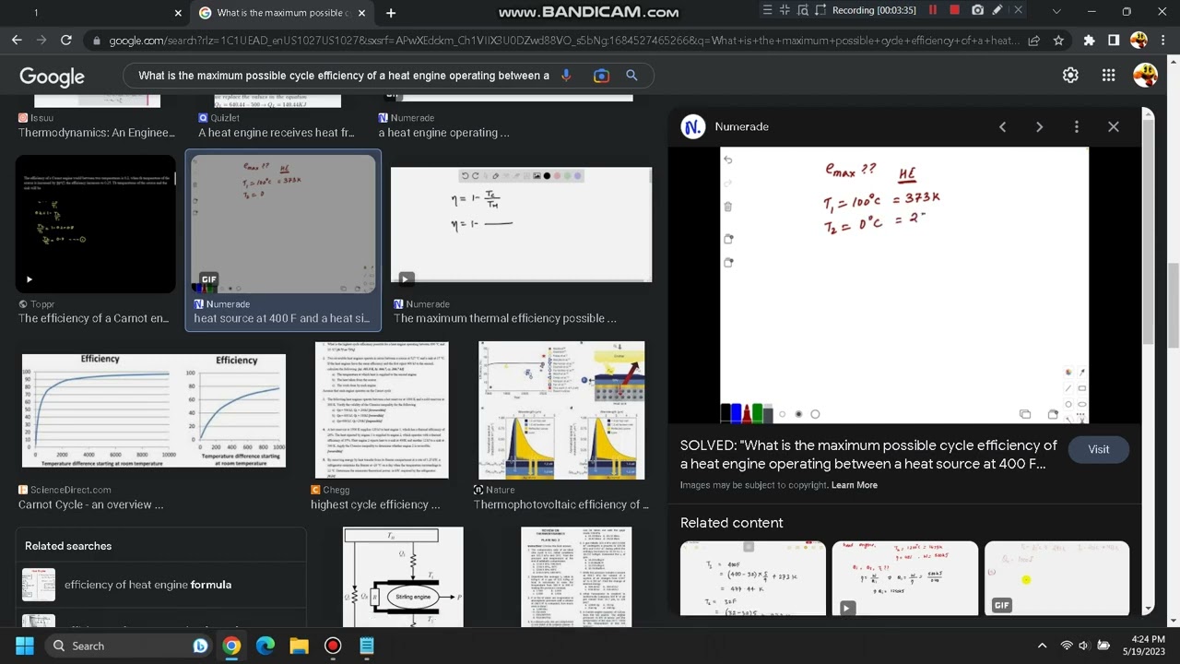
Task: Click the Google logo
Action: tap(52, 77)
